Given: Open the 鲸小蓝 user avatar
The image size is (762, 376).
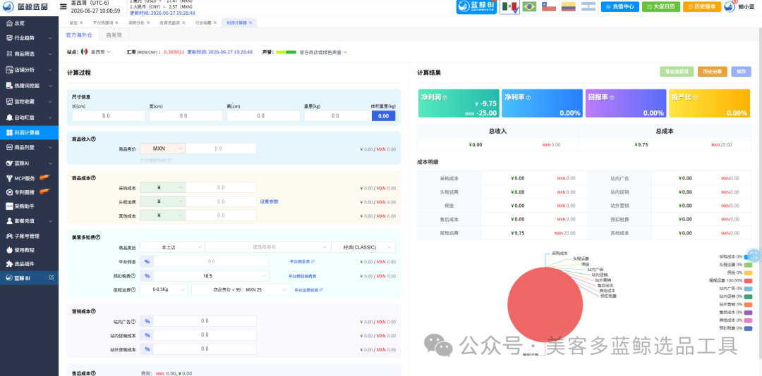Looking at the screenshot, I should pyautogui.click(x=730, y=6).
